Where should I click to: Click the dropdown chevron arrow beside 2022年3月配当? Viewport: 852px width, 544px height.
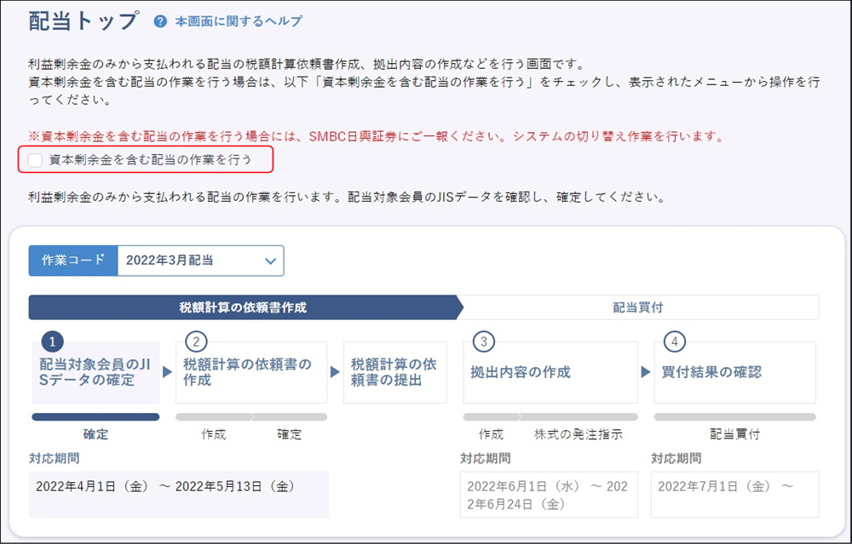click(270, 261)
